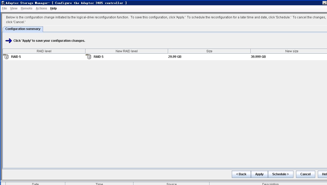
Task: Select the drive icon under New RAID level
Action: pos(89,56)
